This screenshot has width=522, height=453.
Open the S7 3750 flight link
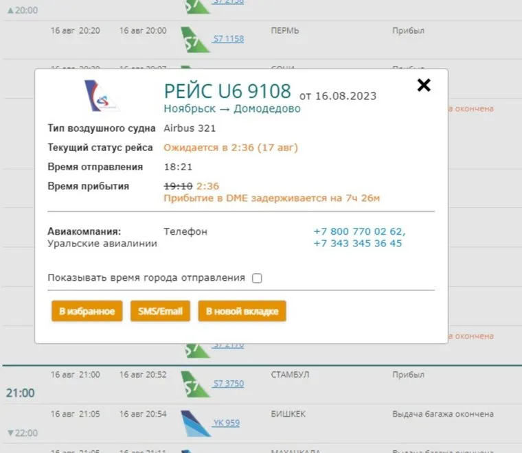point(229,384)
